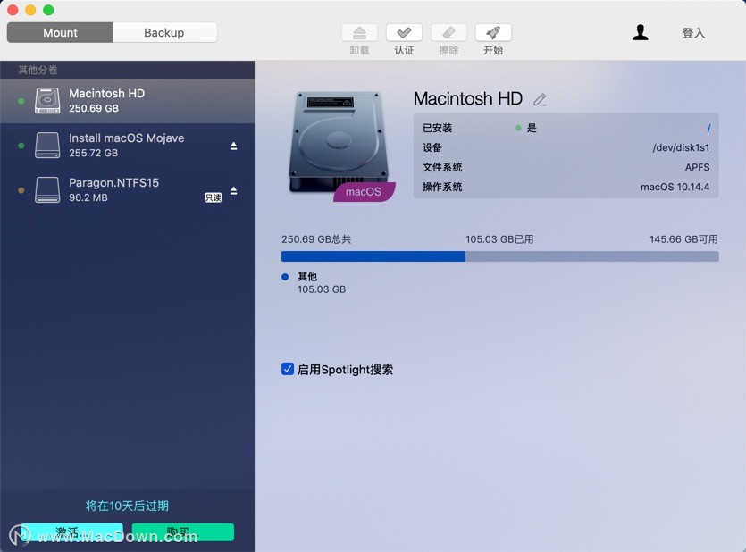Click the purple macOS badge
The width and height of the screenshot is (746, 552).
pos(364,192)
